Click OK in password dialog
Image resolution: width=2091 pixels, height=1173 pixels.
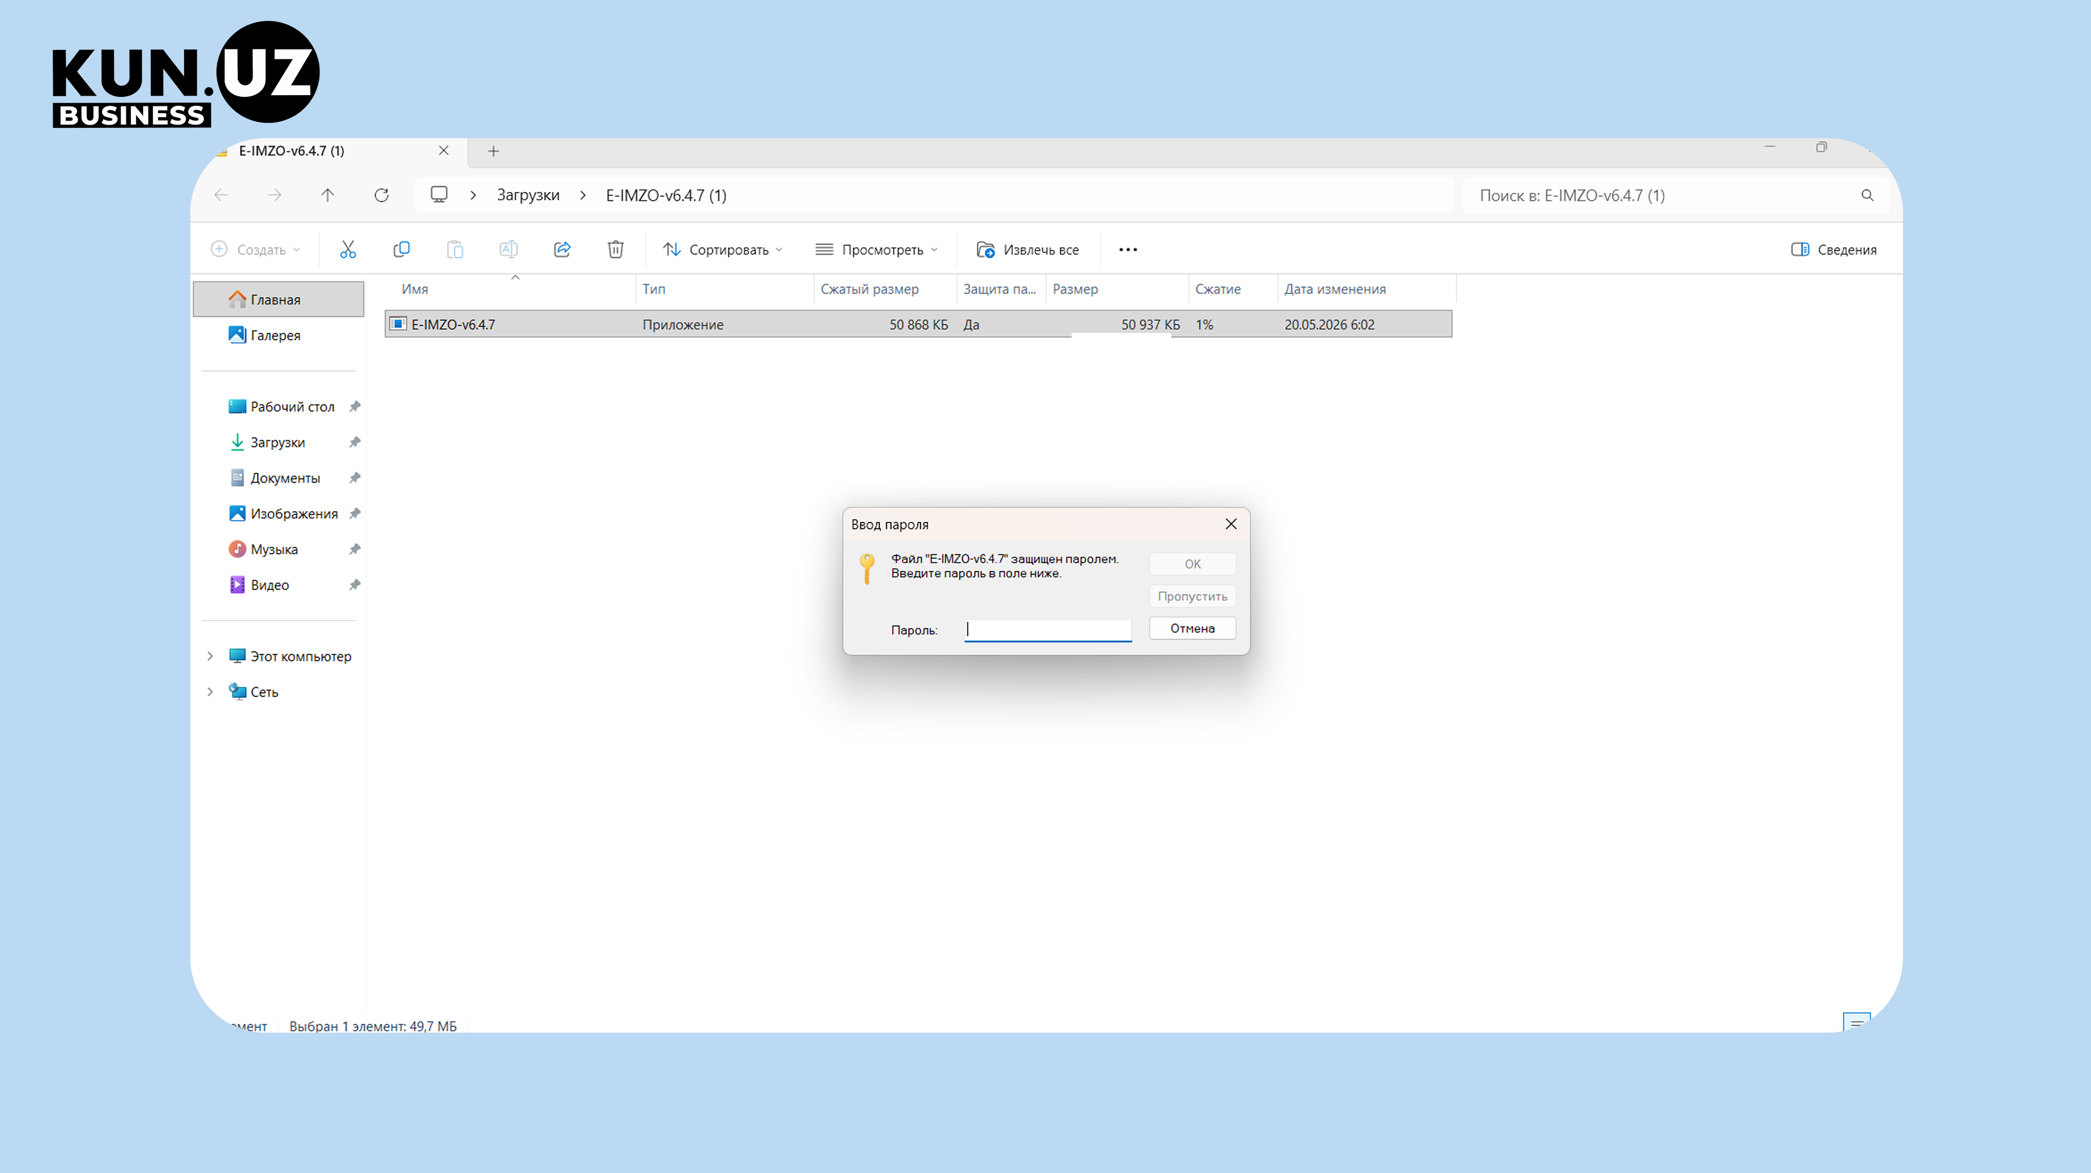1192,564
